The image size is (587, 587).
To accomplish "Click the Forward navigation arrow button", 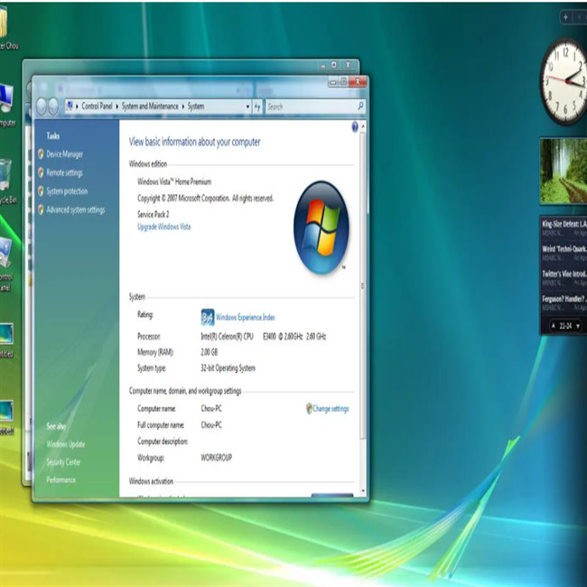I will [52, 107].
